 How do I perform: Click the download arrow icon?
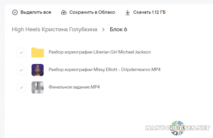pyautogui.click(x=127, y=12)
